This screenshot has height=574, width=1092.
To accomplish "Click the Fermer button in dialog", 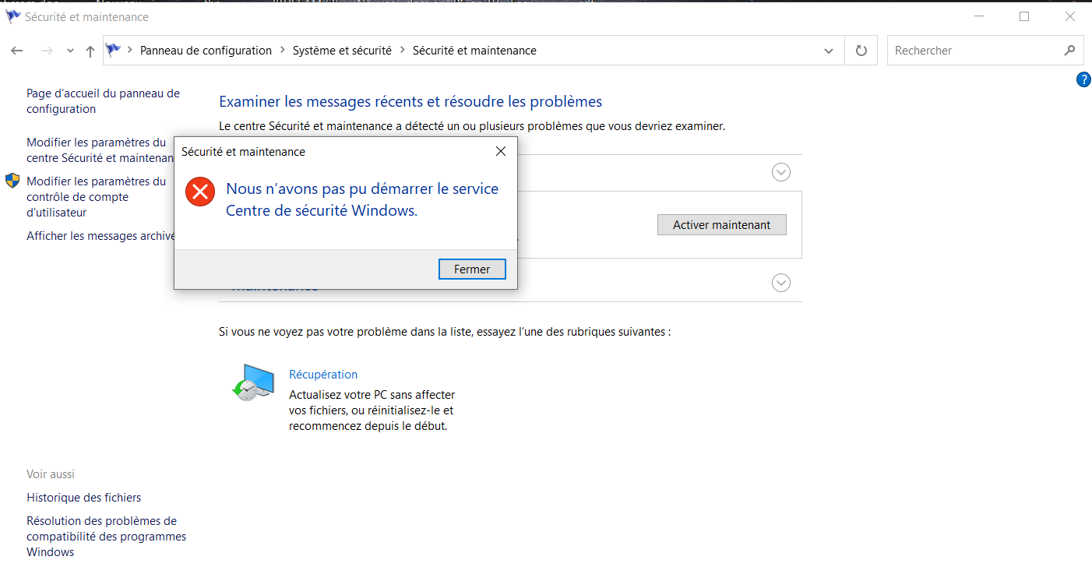I will (472, 269).
